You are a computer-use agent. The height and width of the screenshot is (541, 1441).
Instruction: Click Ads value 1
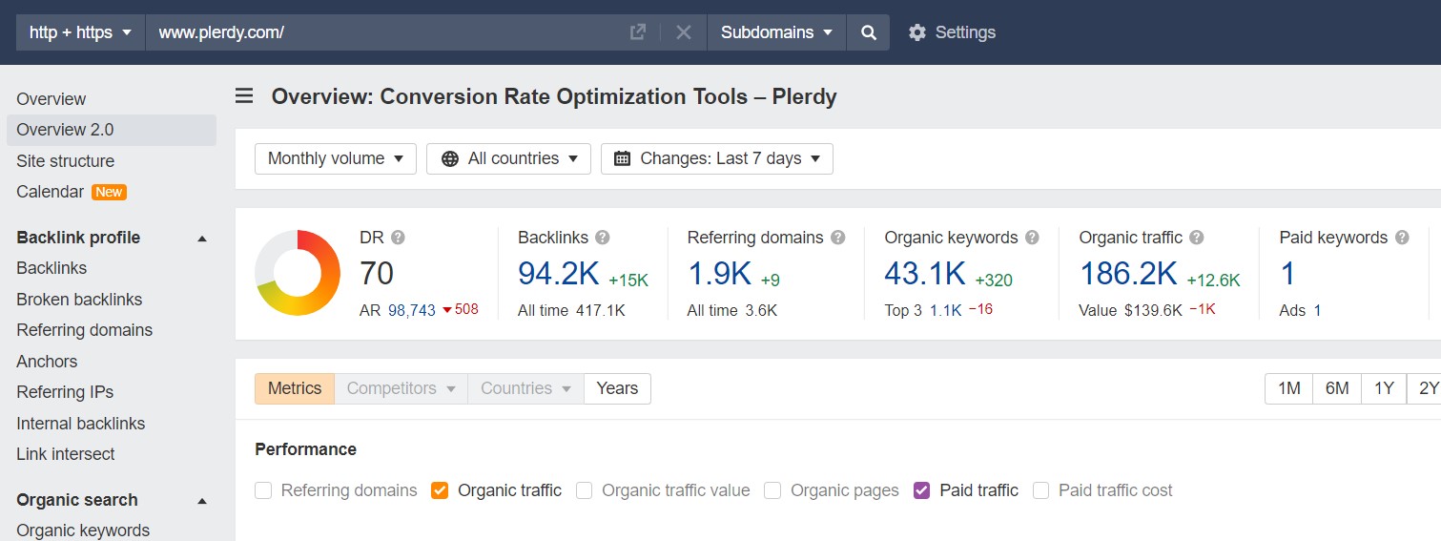pos(1317,310)
